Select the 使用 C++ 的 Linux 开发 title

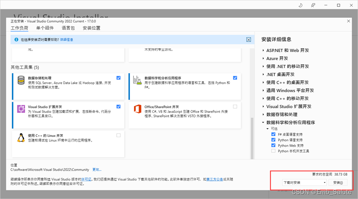point(46,136)
